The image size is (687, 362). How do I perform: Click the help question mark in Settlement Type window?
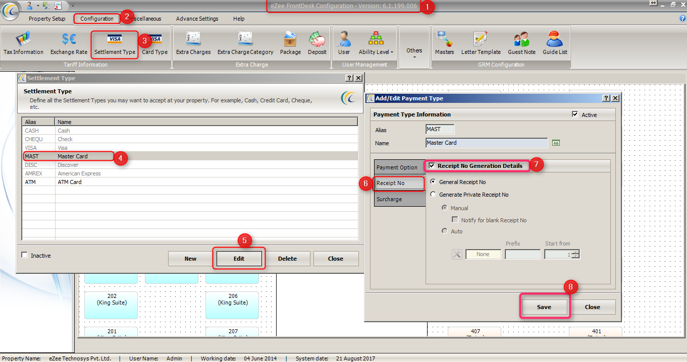(349, 78)
